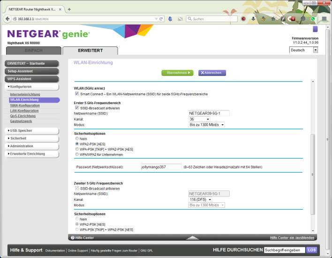Close the NETGEAR Router Nighthawk tab
Image resolution: width=332 pixels, height=258 pixels.
pos(60,9)
